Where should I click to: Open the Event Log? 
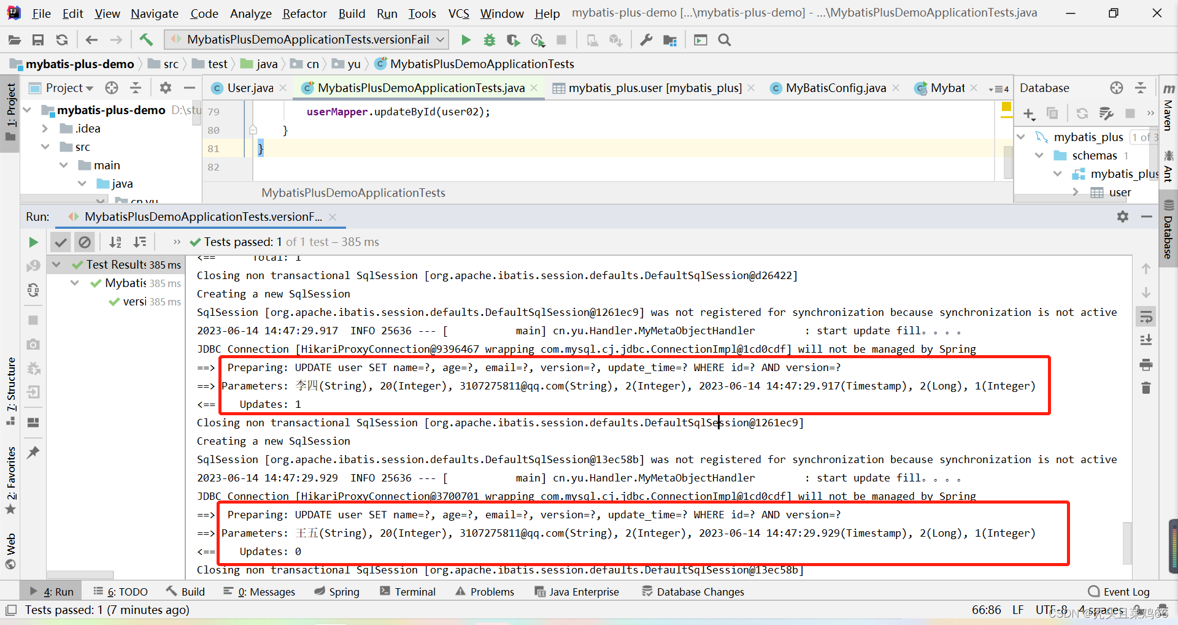(1119, 592)
